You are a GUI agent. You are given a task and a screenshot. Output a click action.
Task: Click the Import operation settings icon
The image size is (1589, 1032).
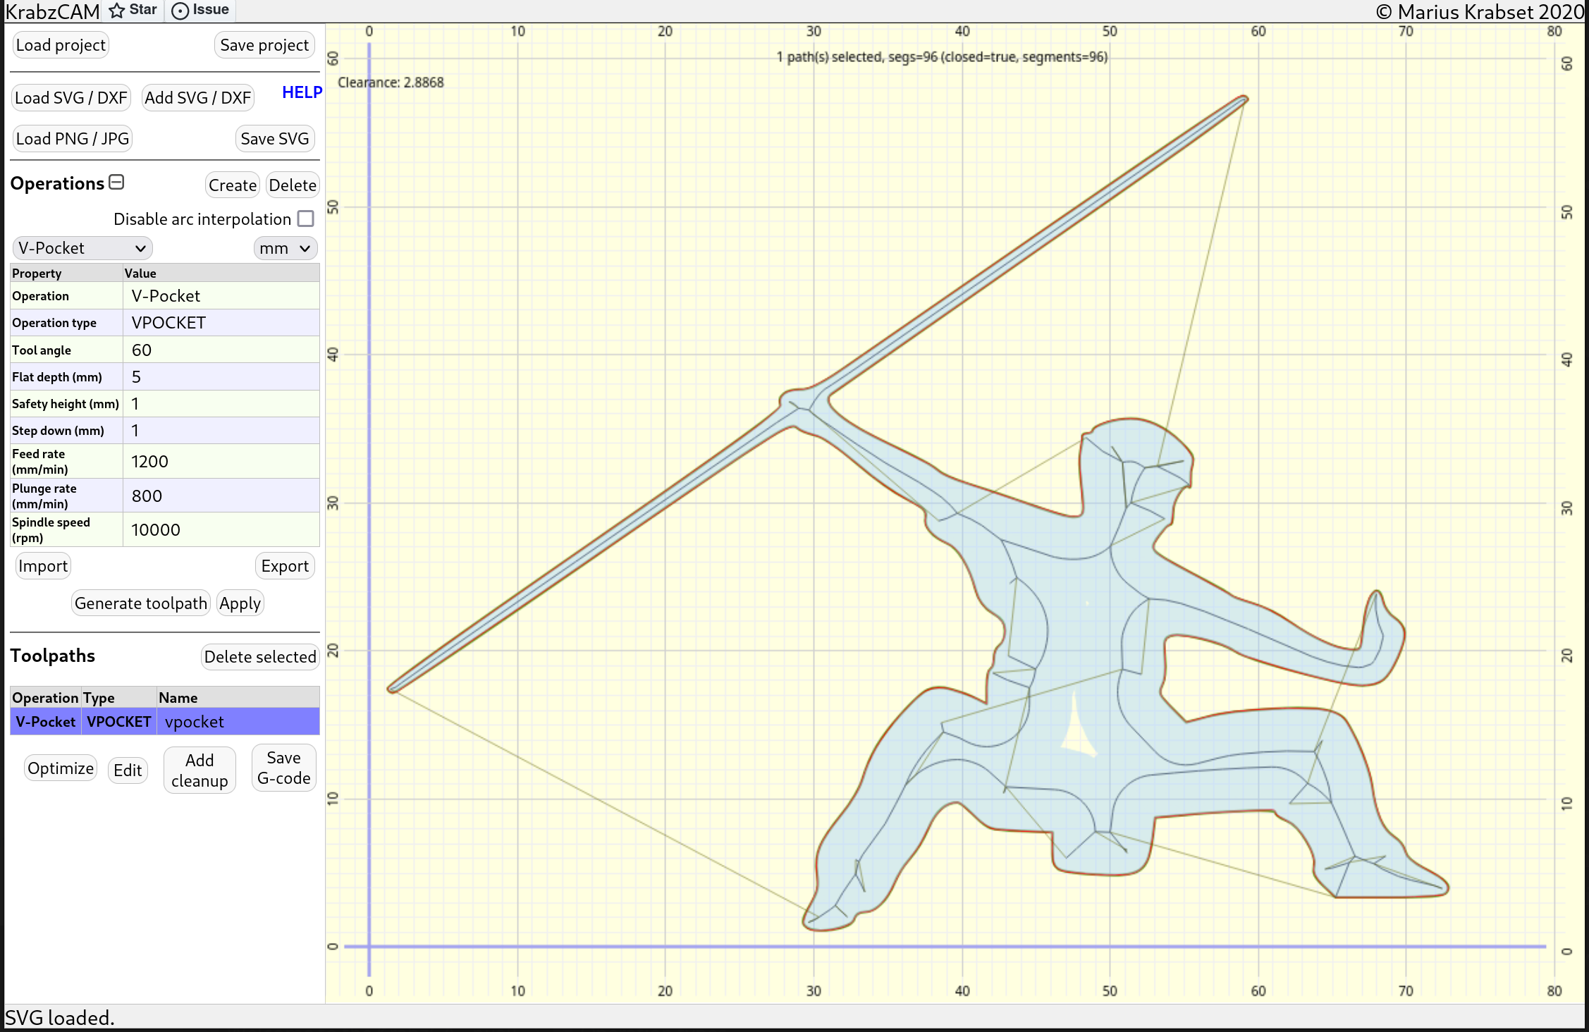point(43,566)
